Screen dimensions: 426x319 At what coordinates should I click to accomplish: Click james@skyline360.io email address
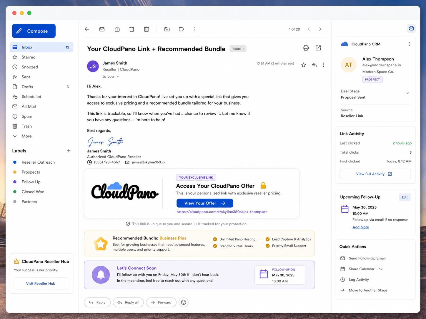coord(148,162)
